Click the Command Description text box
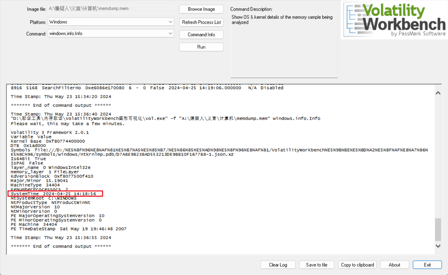Screen dimensions: 448x275 pos(284,45)
